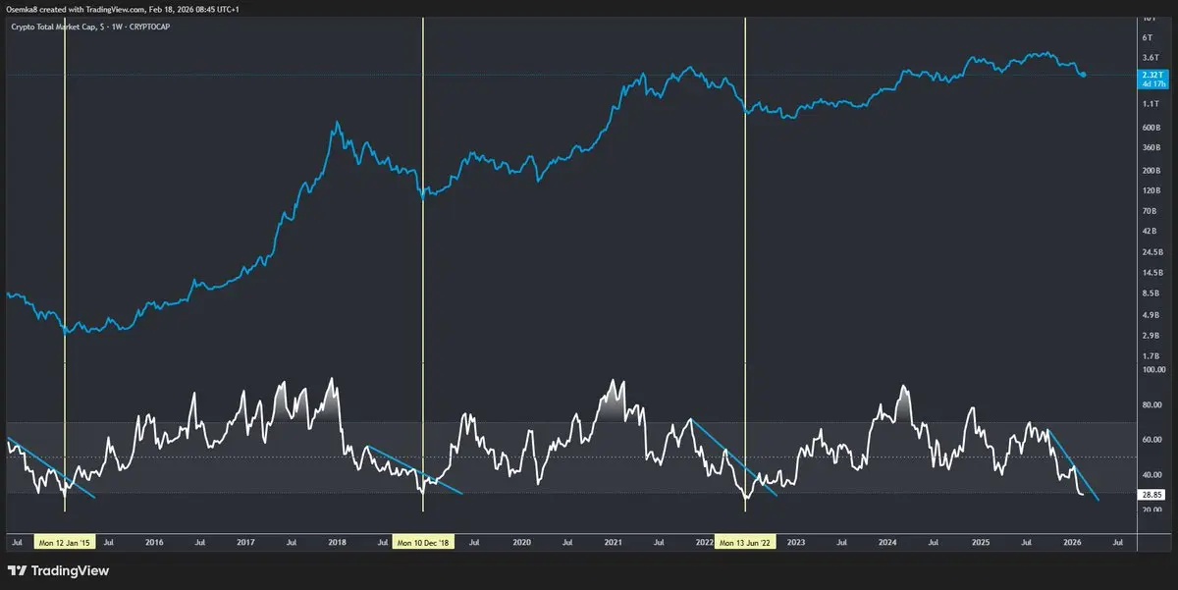Click the 2021 year label on time axis
This screenshot has width=1178, height=590.
(613, 542)
